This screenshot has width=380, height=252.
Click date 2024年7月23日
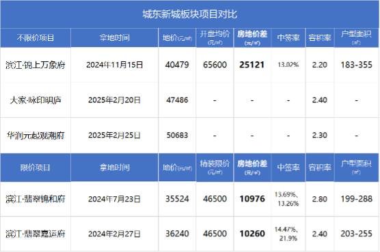tap(114, 199)
